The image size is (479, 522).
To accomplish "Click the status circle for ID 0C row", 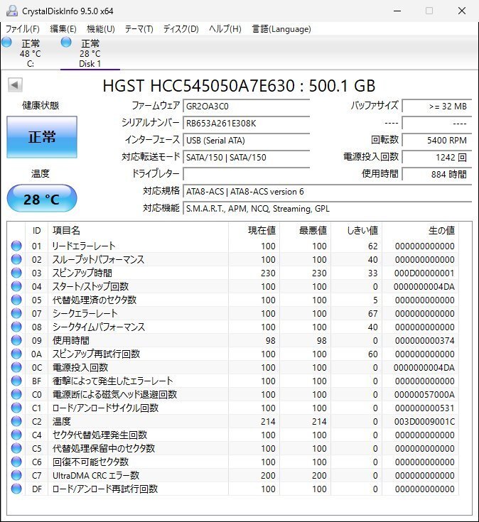I will coord(16,367).
